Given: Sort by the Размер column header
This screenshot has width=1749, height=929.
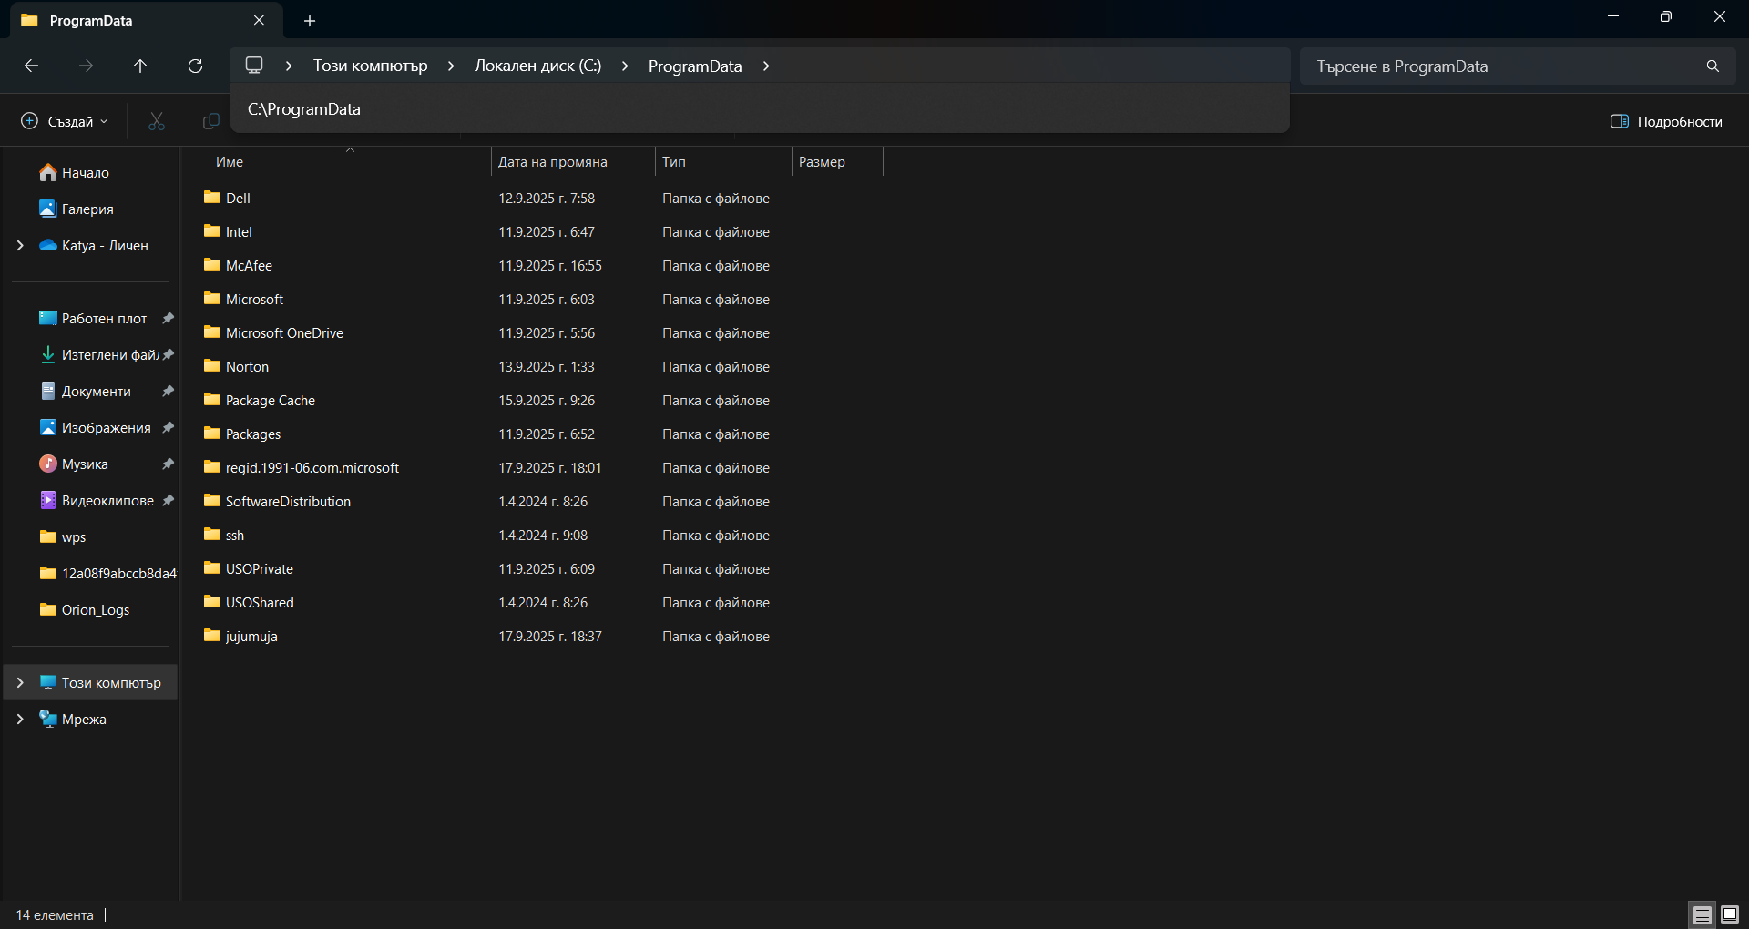Looking at the screenshot, I should point(837,162).
